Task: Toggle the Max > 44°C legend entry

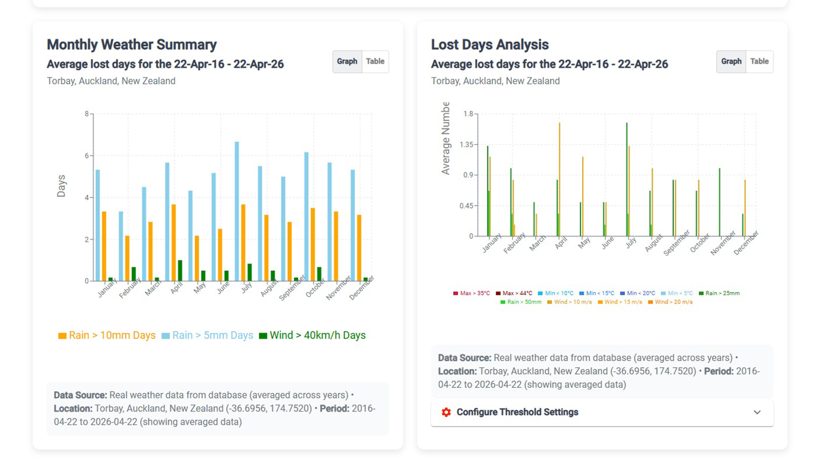Action: pos(514,293)
